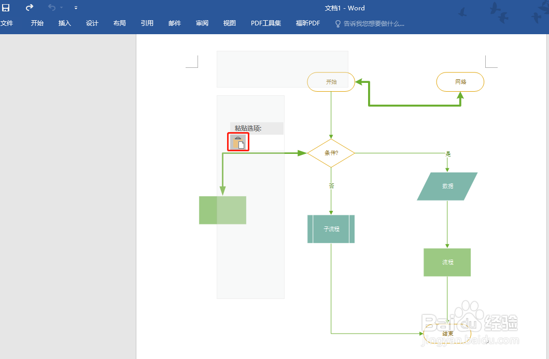
Task: Select the 网络 rounded flowchart shape
Action: [460, 82]
